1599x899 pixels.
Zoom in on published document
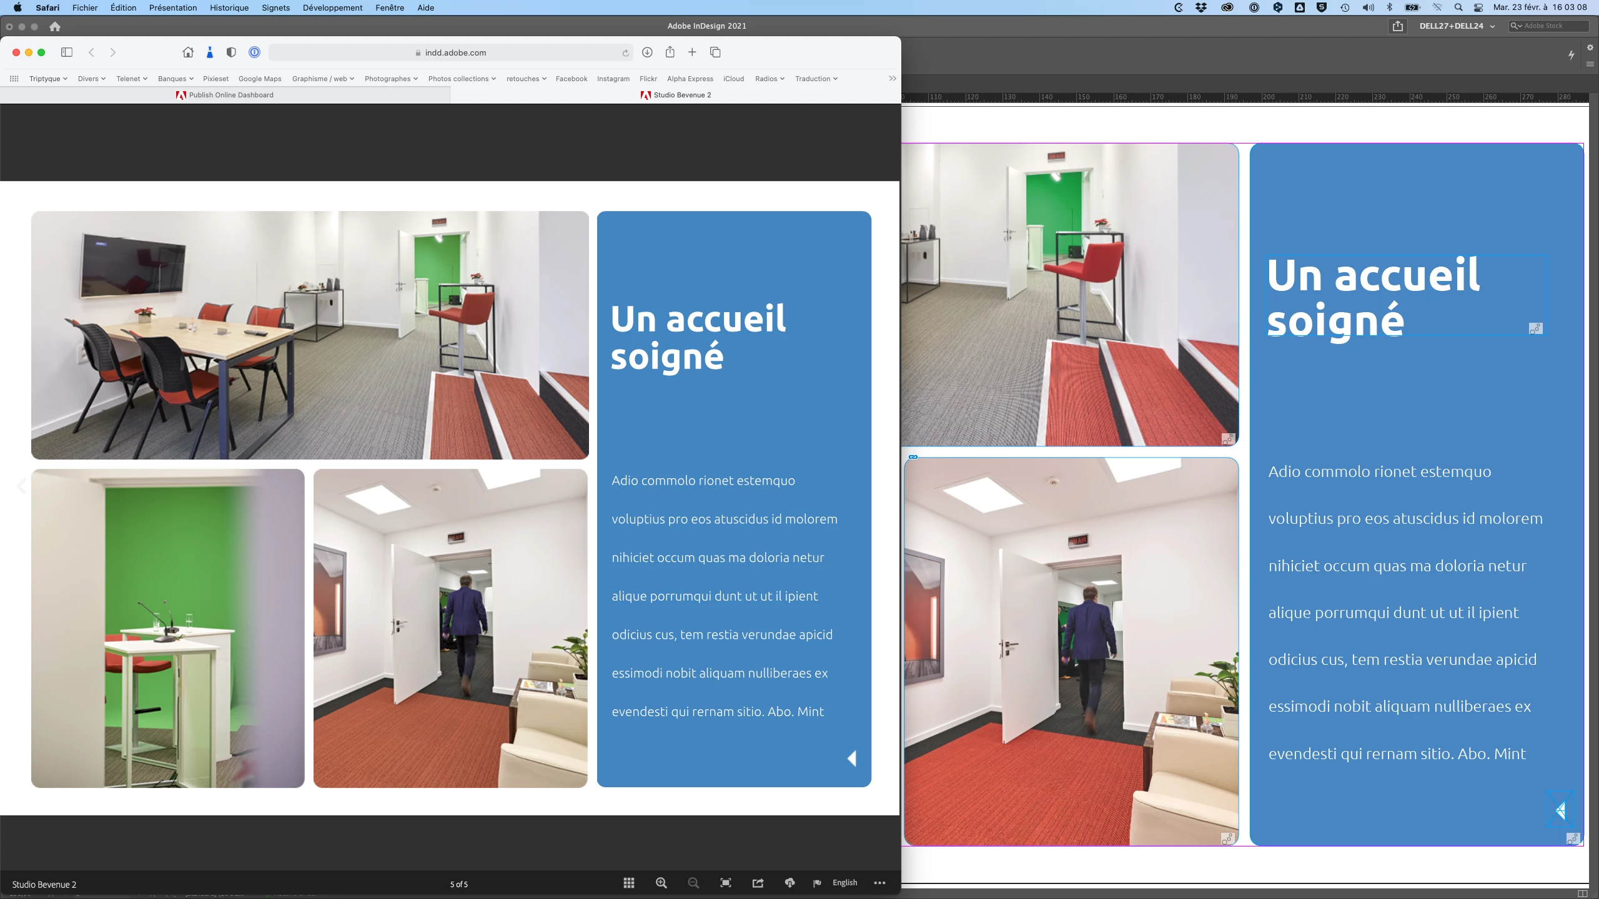tap(661, 883)
